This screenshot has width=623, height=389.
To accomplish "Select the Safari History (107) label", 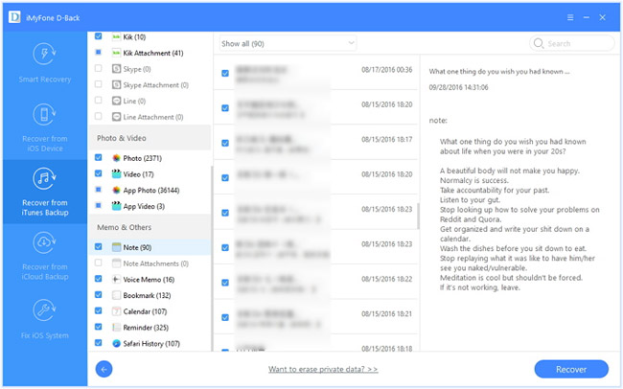I will pyautogui.click(x=151, y=344).
